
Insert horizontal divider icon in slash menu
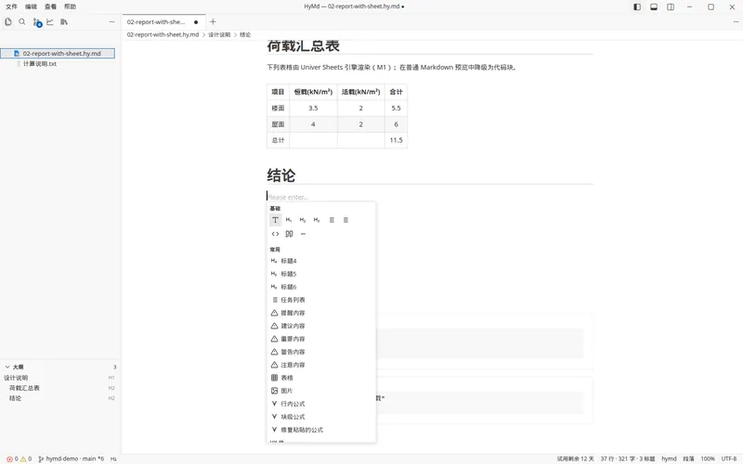click(x=304, y=234)
